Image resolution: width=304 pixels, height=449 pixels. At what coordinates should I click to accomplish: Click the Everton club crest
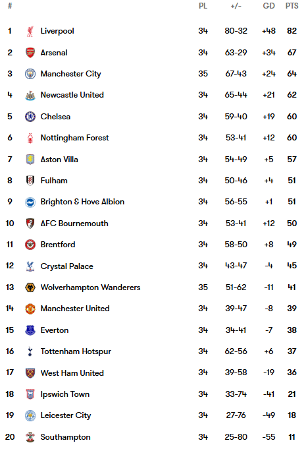coord(30,330)
